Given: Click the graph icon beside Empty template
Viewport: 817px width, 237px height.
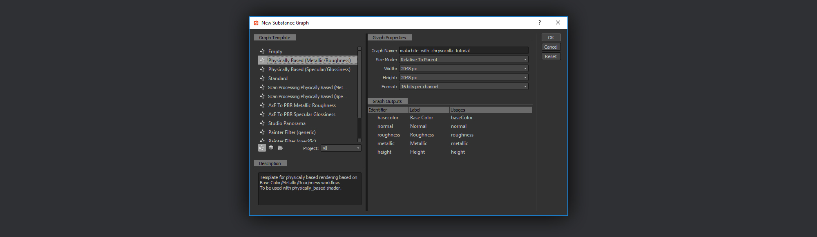Looking at the screenshot, I should tap(262, 51).
